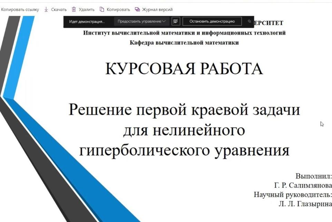Click the Идет демонстрация status label
The height and width of the screenshot is (222, 332).
click(87, 22)
